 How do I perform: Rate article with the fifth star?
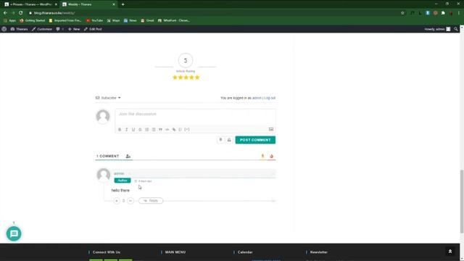pos(197,78)
